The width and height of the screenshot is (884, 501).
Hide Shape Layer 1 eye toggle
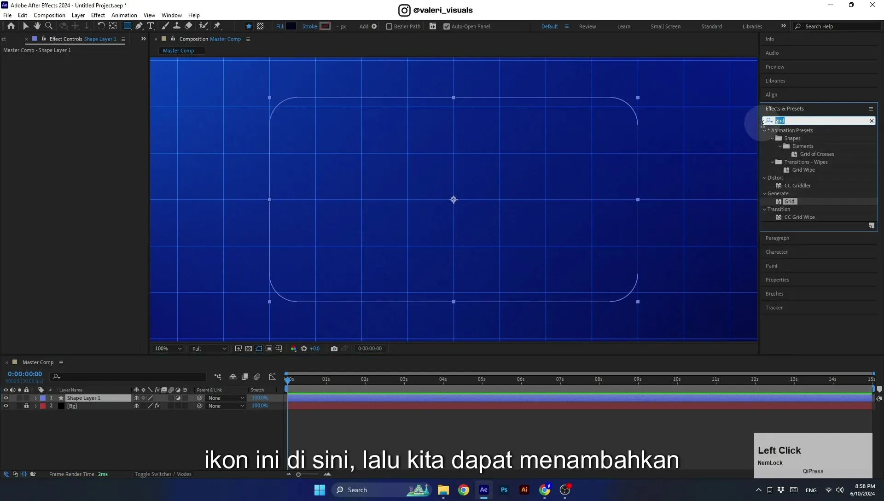(6, 398)
